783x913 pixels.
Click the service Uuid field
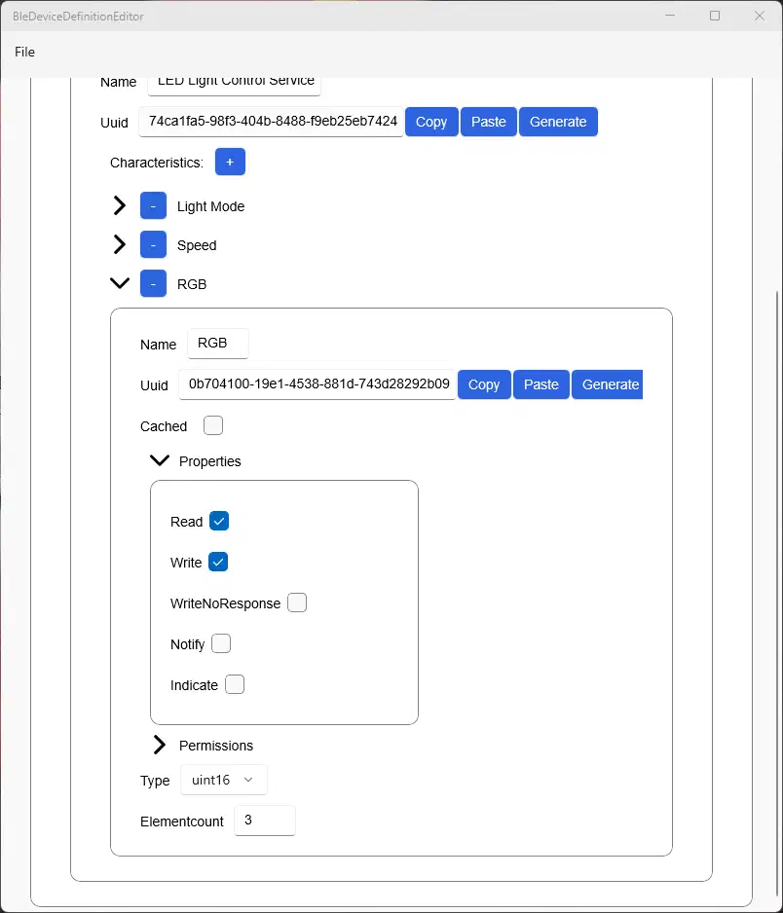pos(272,122)
